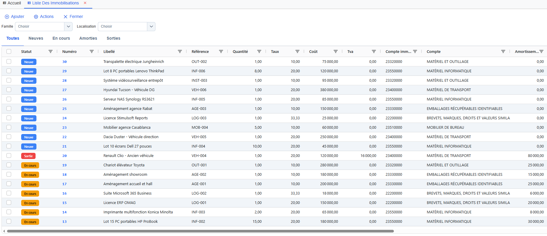Screen dimensions: 547x236
Task: Click the horizontal scrollbar at bottom
Action: [x=200, y=231]
